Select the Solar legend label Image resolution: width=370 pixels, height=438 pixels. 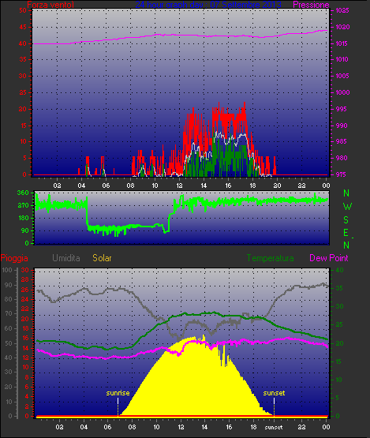point(102,258)
